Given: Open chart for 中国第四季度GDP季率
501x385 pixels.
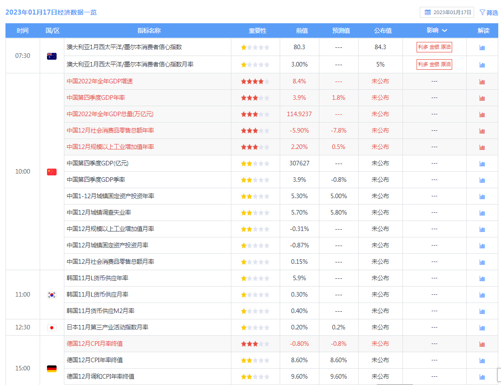Looking at the screenshot, I should 482,180.
